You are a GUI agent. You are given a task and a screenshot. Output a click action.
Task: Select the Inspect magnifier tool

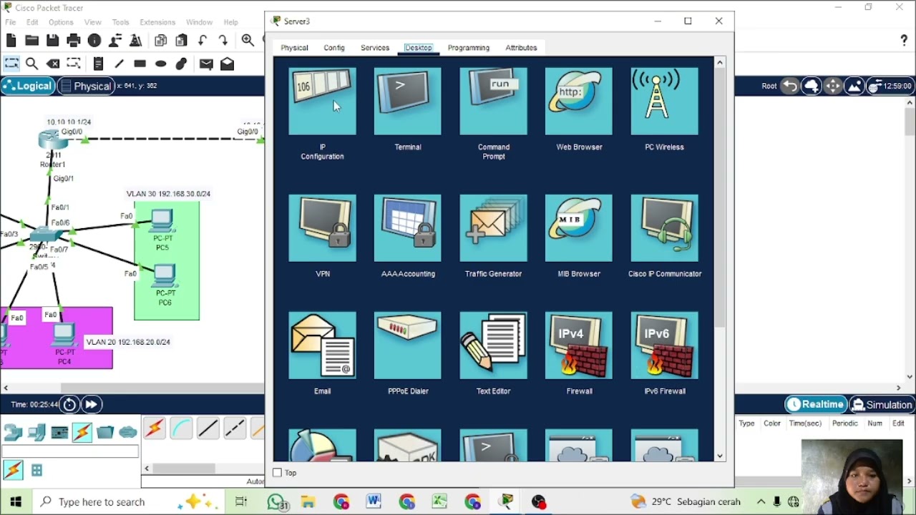point(32,64)
